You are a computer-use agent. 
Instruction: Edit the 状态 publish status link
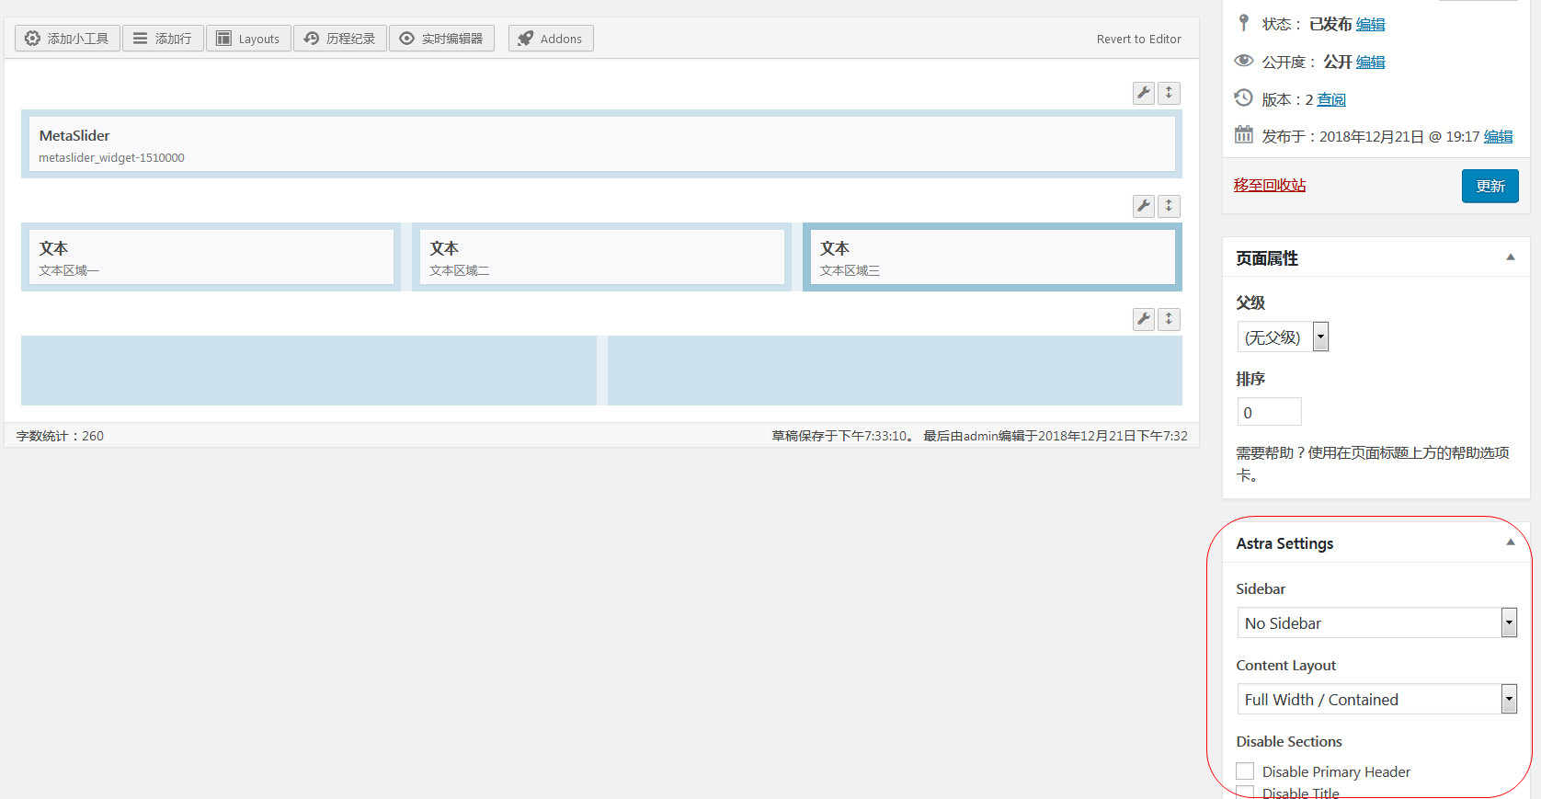point(1370,25)
